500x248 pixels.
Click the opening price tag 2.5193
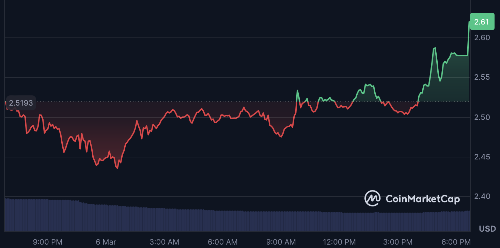click(21, 103)
